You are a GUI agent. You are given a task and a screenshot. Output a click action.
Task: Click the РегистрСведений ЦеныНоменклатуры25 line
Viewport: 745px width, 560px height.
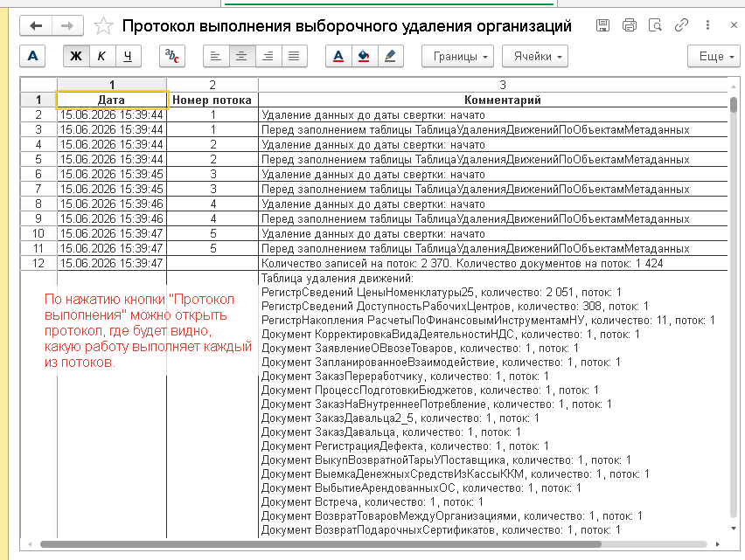[442, 293]
